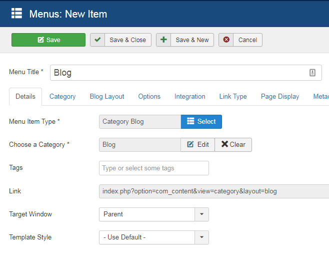Click the Menus list icon in header
The image size is (329, 256).
[16, 14]
